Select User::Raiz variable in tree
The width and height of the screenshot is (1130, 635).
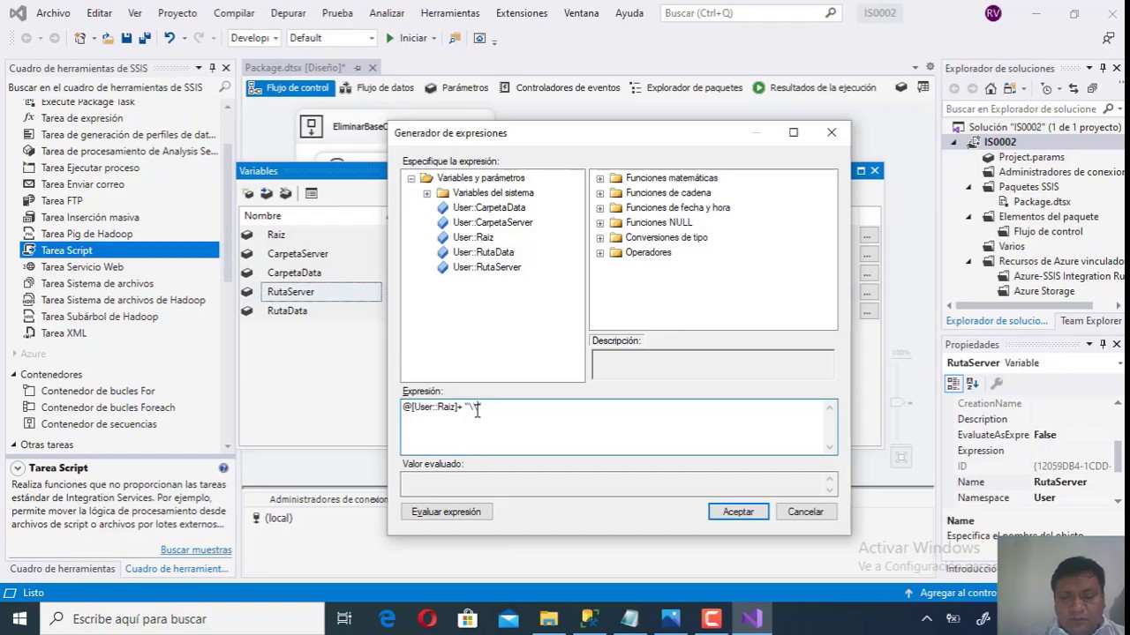pyautogui.click(x=473, y=237)
